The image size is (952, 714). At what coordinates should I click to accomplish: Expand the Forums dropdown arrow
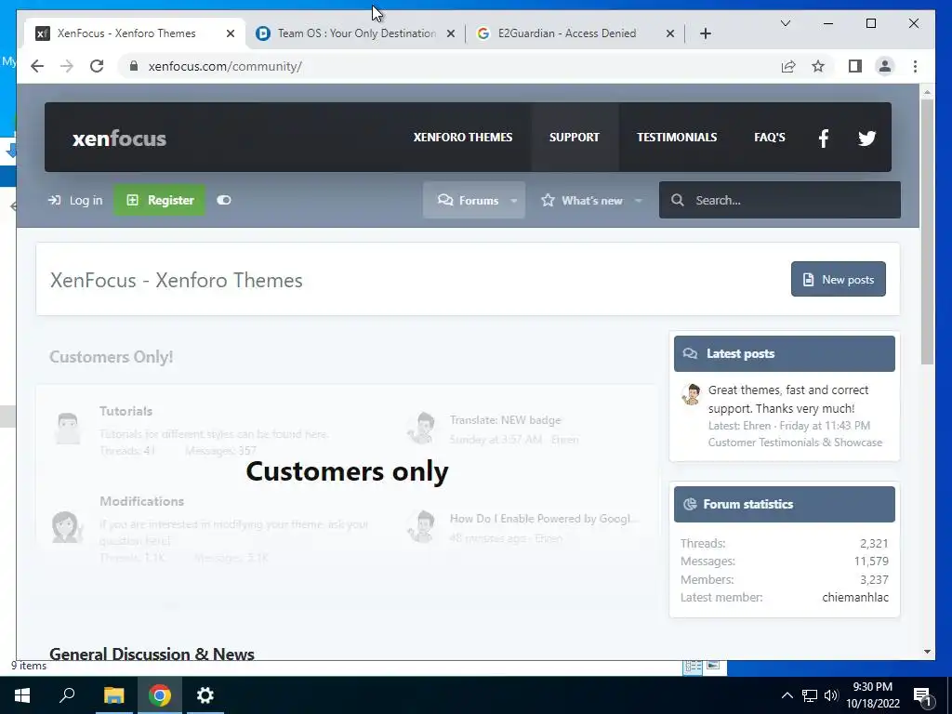click(x=513, y=201)
